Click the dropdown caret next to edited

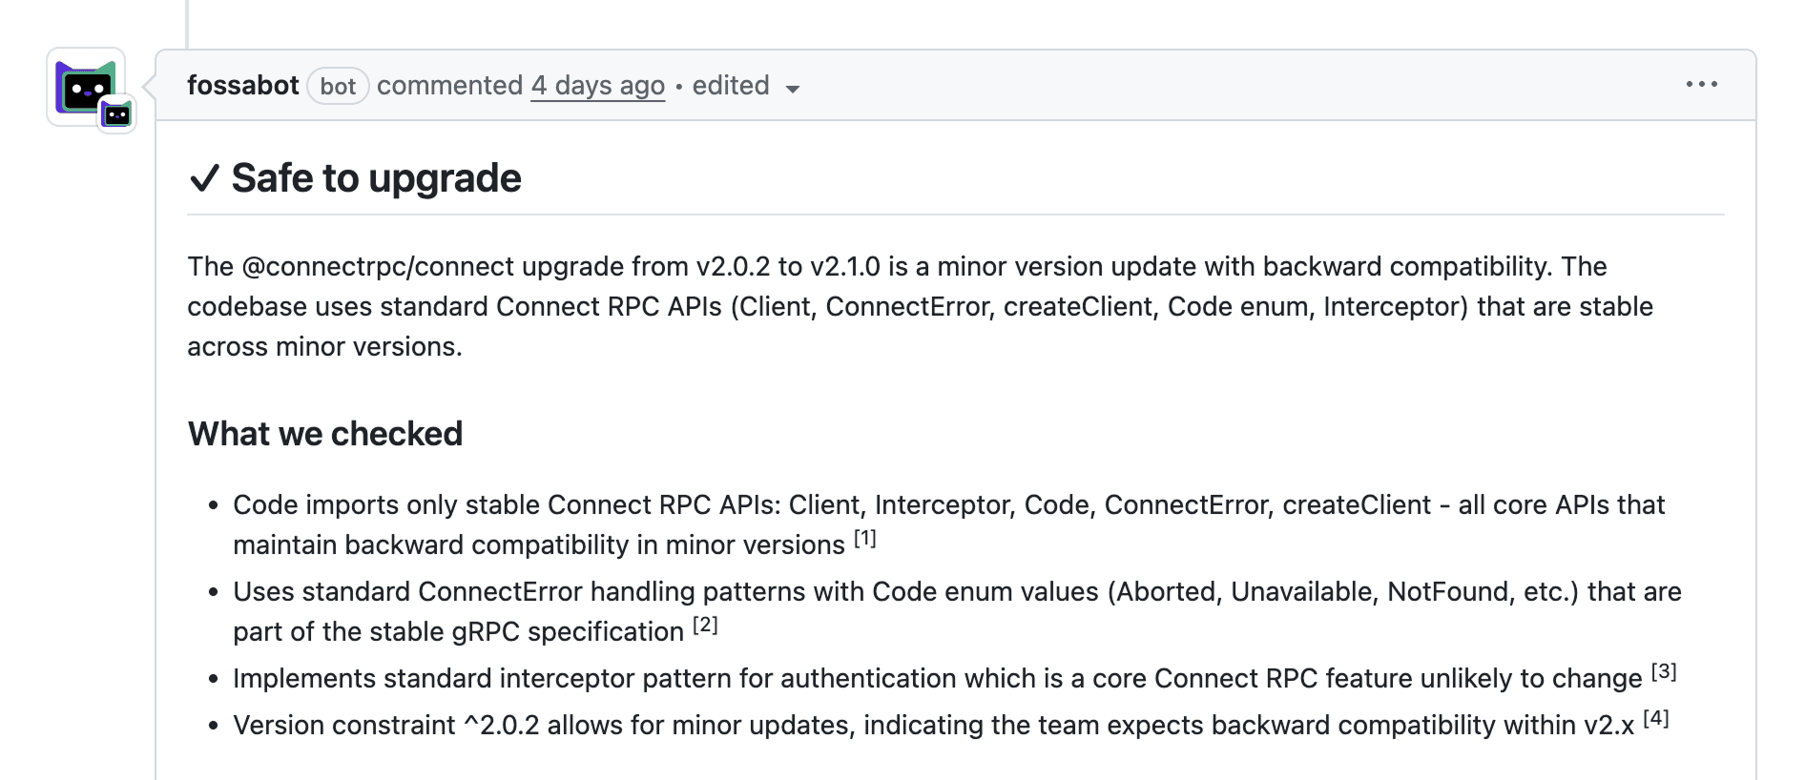792,90
